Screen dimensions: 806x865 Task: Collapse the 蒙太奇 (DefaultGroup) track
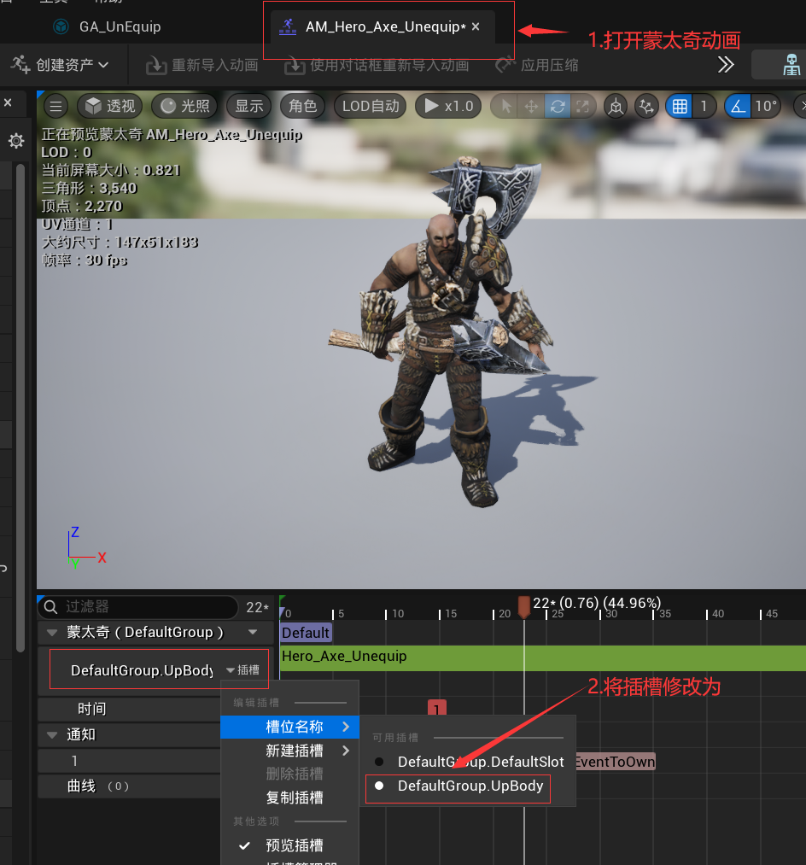[x=52, y=633]
